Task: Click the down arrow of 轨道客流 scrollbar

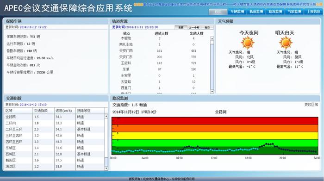Action: point(212,92)
